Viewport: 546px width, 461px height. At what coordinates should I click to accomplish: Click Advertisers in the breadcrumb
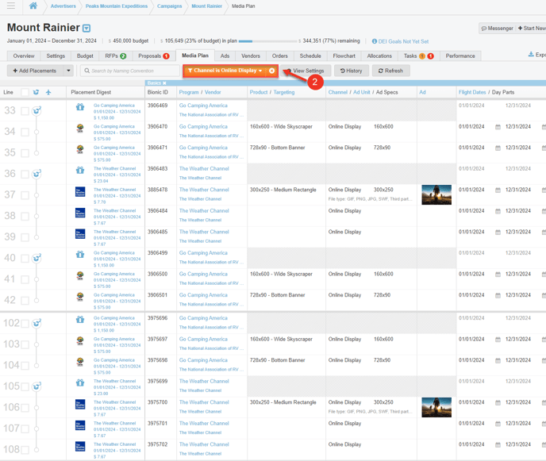point(63,6)
